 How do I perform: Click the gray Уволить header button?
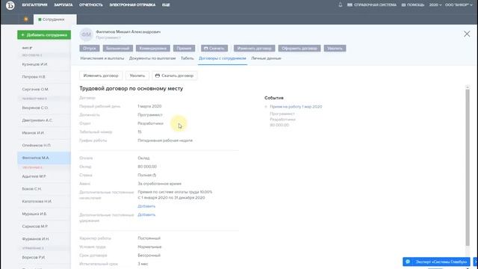click(335, 48)
